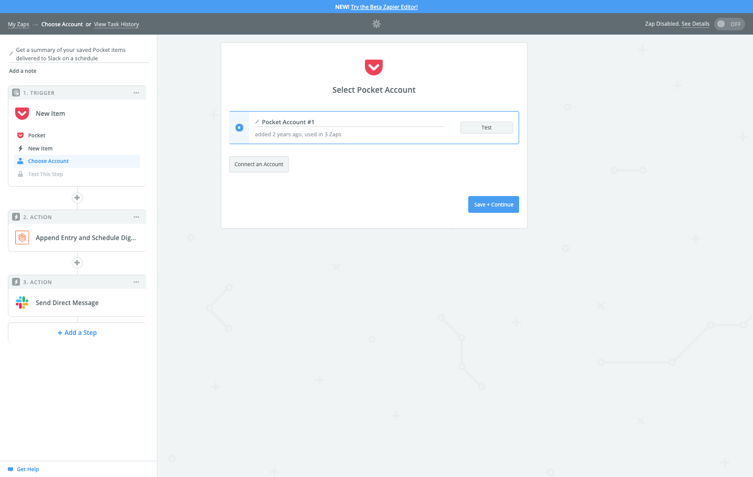Open the Send Direct Message action

point(77,302)
